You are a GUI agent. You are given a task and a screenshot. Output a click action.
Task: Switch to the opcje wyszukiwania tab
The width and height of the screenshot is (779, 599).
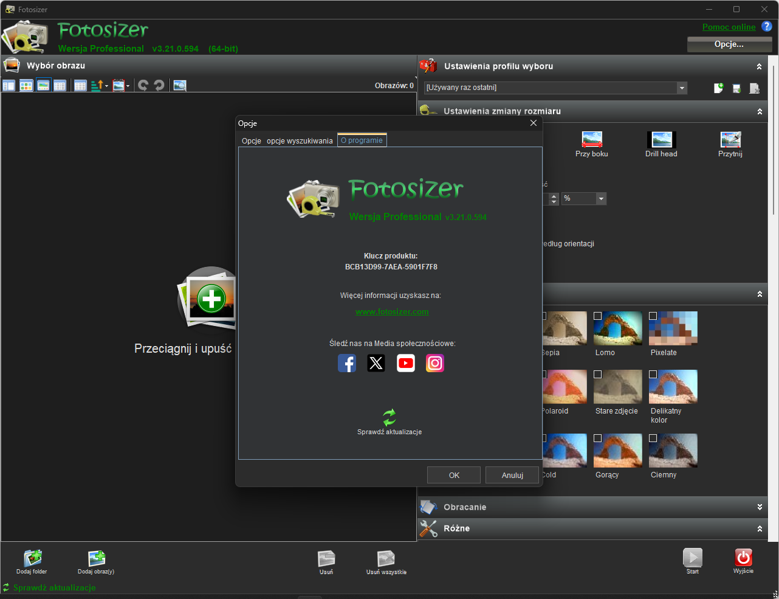300,141
